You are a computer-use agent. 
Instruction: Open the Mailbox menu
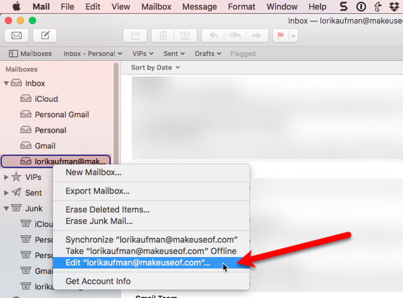(x=156, y=6)
